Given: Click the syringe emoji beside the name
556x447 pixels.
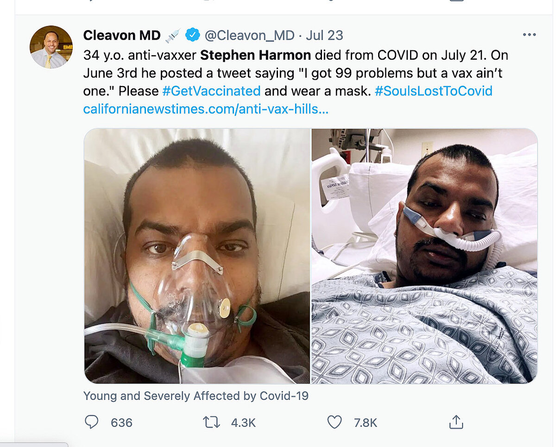Looking at the screenshot, I should coord(173,35).
